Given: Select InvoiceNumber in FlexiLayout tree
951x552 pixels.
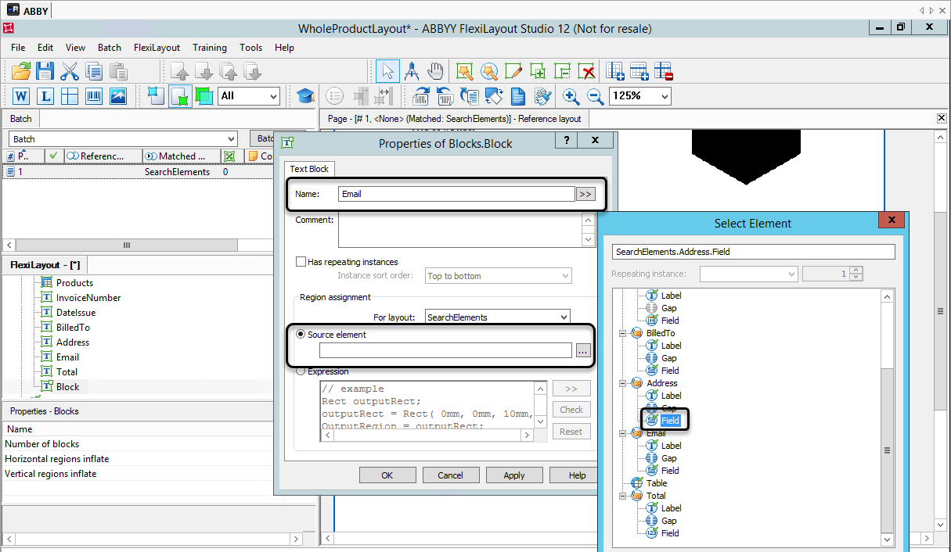Looking at the screenshot, I should click(88, 298).
